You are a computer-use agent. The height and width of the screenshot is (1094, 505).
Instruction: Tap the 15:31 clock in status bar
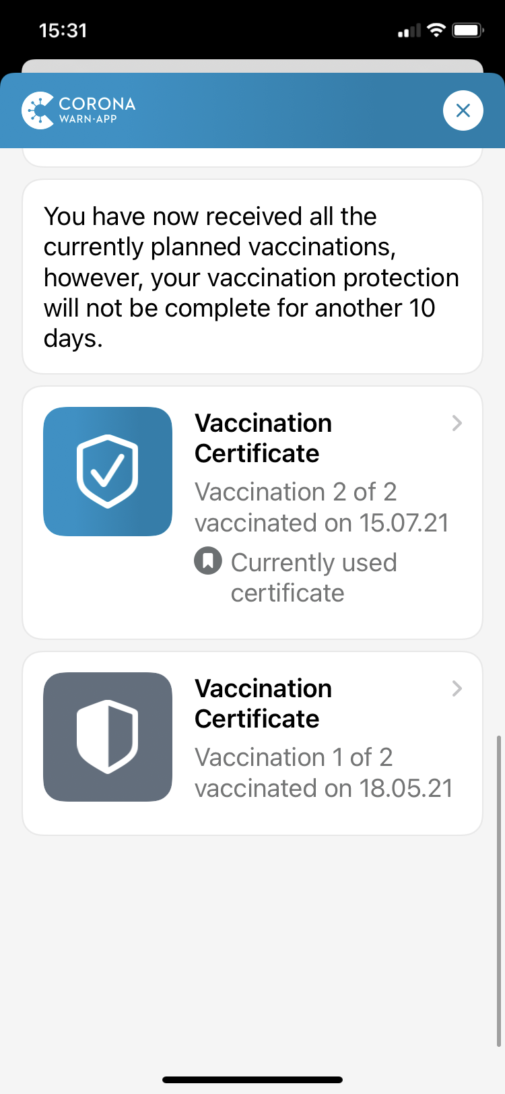click(63, 30)
